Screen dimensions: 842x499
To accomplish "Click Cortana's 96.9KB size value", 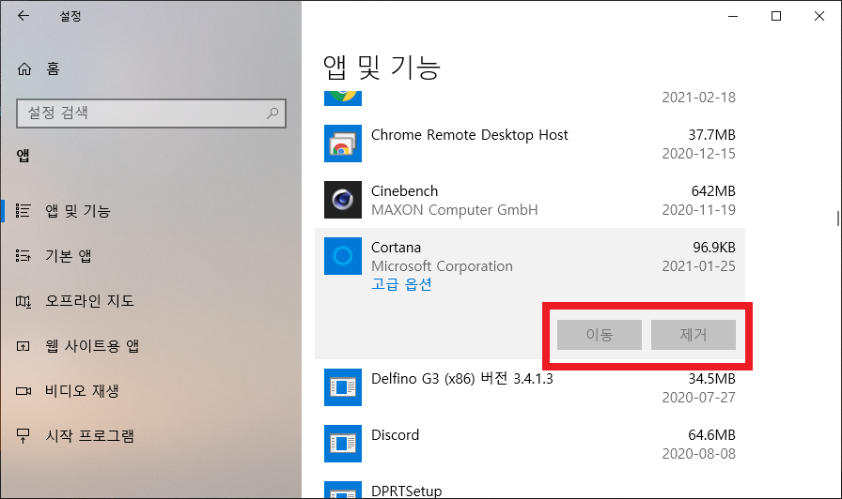I will pos(713,247).
